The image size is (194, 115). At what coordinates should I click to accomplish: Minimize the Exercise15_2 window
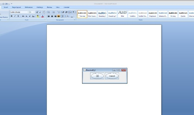pos(115,70)
